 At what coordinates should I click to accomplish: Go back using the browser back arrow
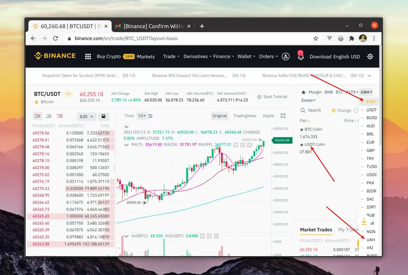point(33,38)
